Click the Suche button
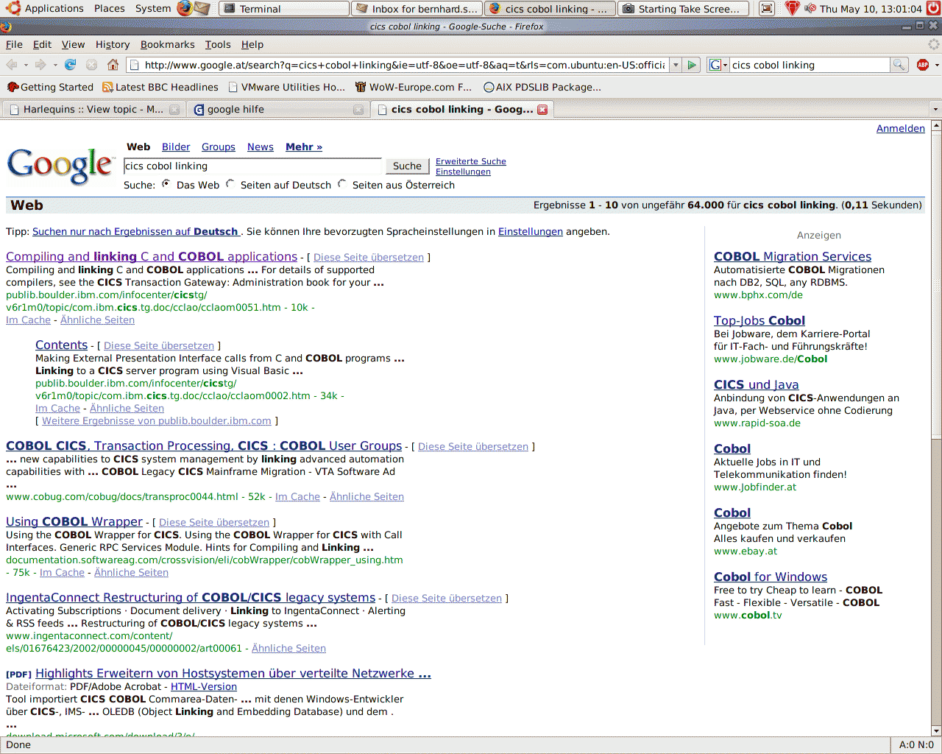Screen dimensions: 942x754 pos(407,166)
